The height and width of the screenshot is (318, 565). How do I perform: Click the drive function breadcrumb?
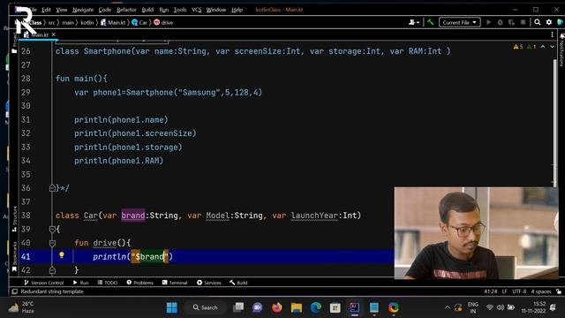pyautogui.click(x=163, y=22)
